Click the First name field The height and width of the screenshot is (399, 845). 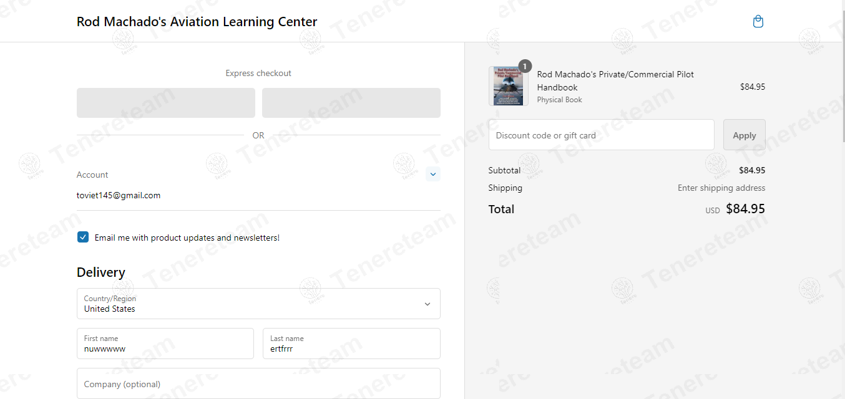[165, 344]
